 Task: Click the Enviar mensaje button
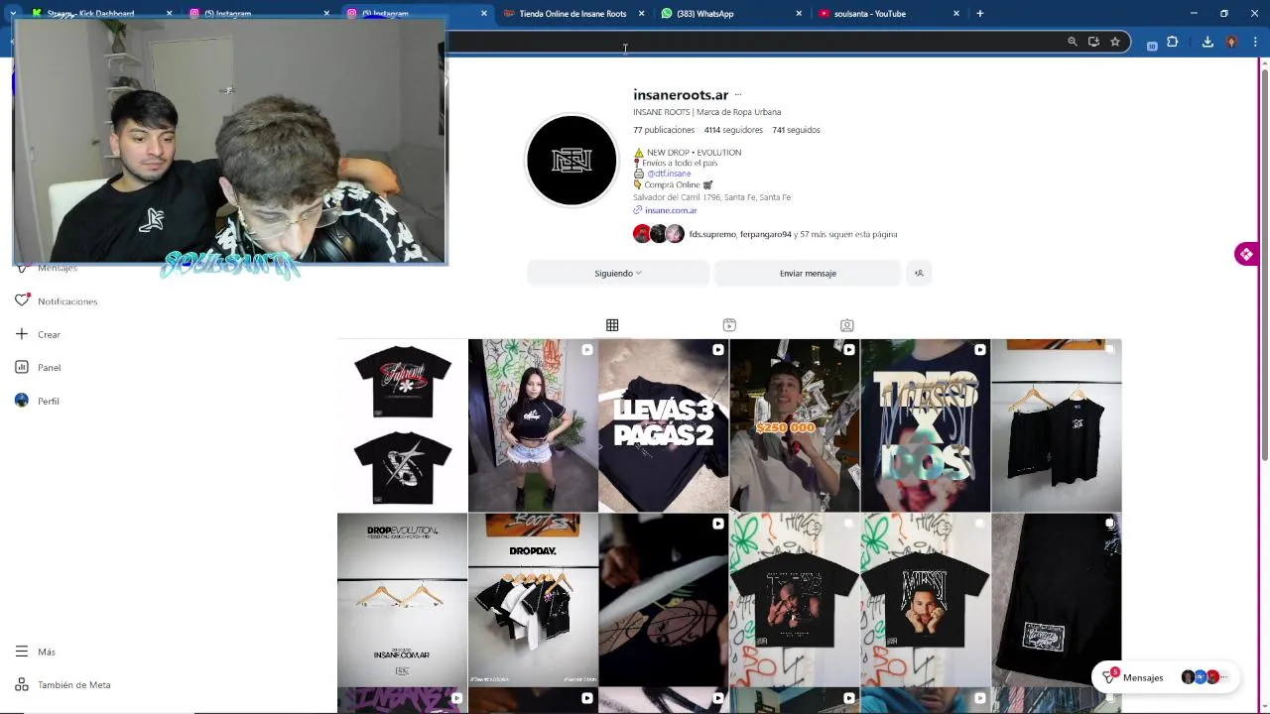point(808,274)
